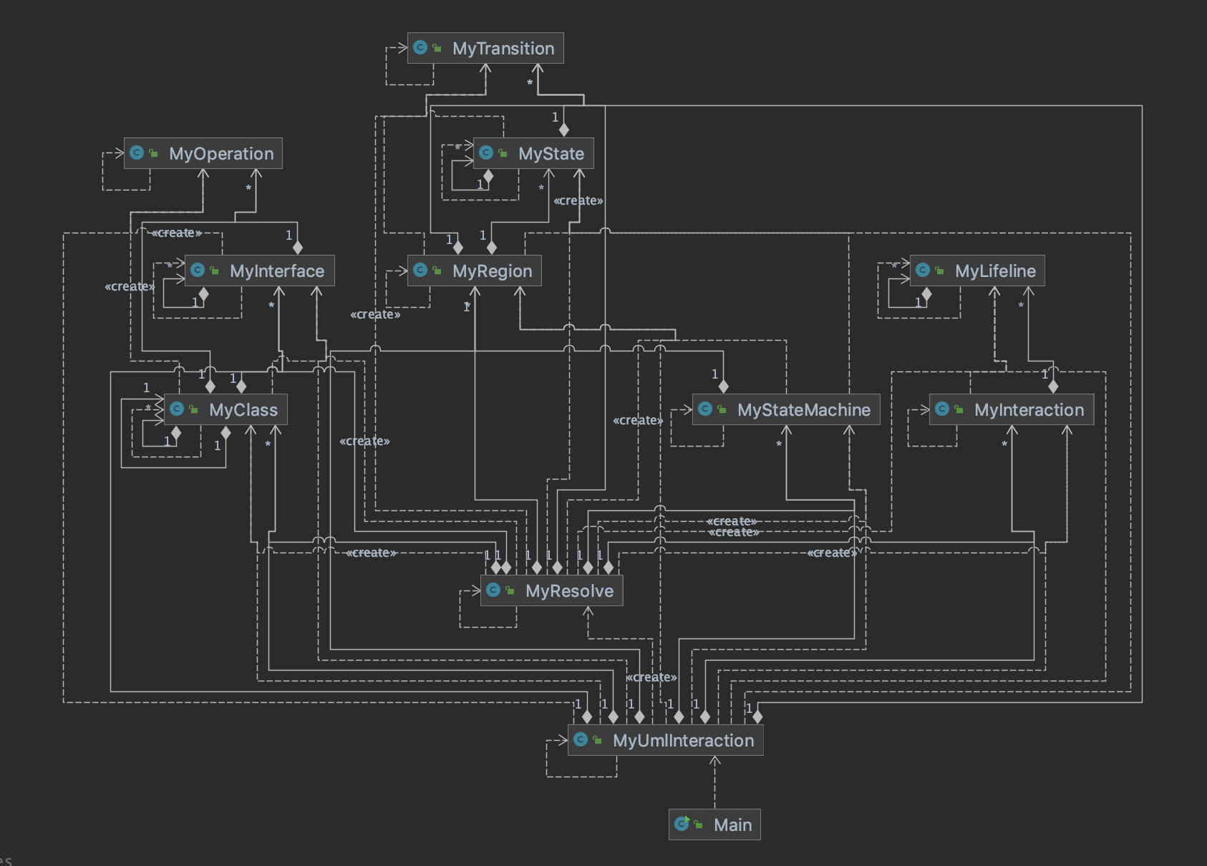This screenshot has height=866, width=1207.
Task: Select the MyLifeline class name label
Action: point(995,271)
